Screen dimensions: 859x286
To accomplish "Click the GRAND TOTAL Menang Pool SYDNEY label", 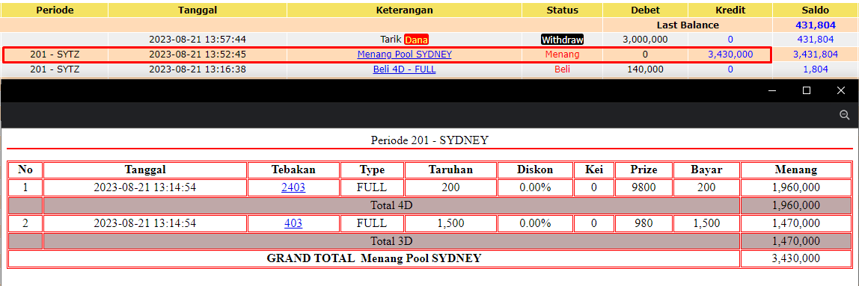I will [373, 258].
